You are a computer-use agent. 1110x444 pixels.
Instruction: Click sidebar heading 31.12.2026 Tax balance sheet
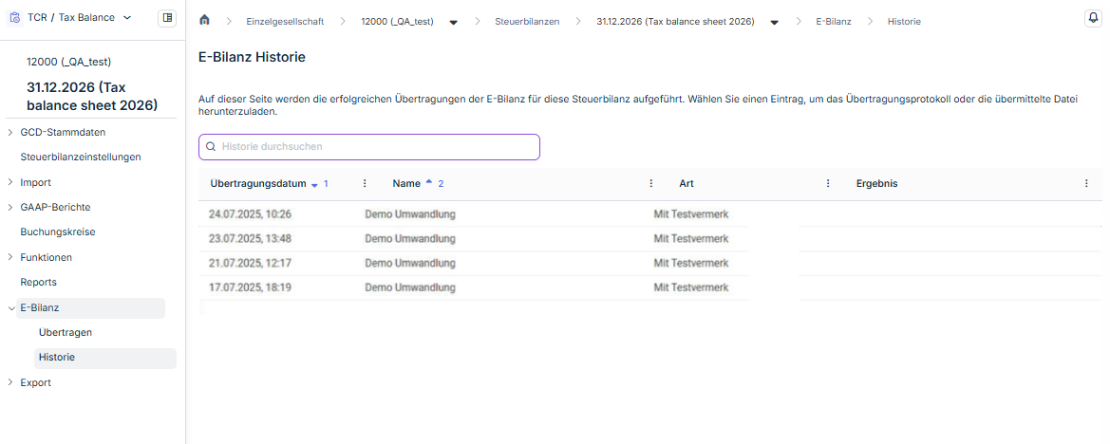(x=92, y=97)
